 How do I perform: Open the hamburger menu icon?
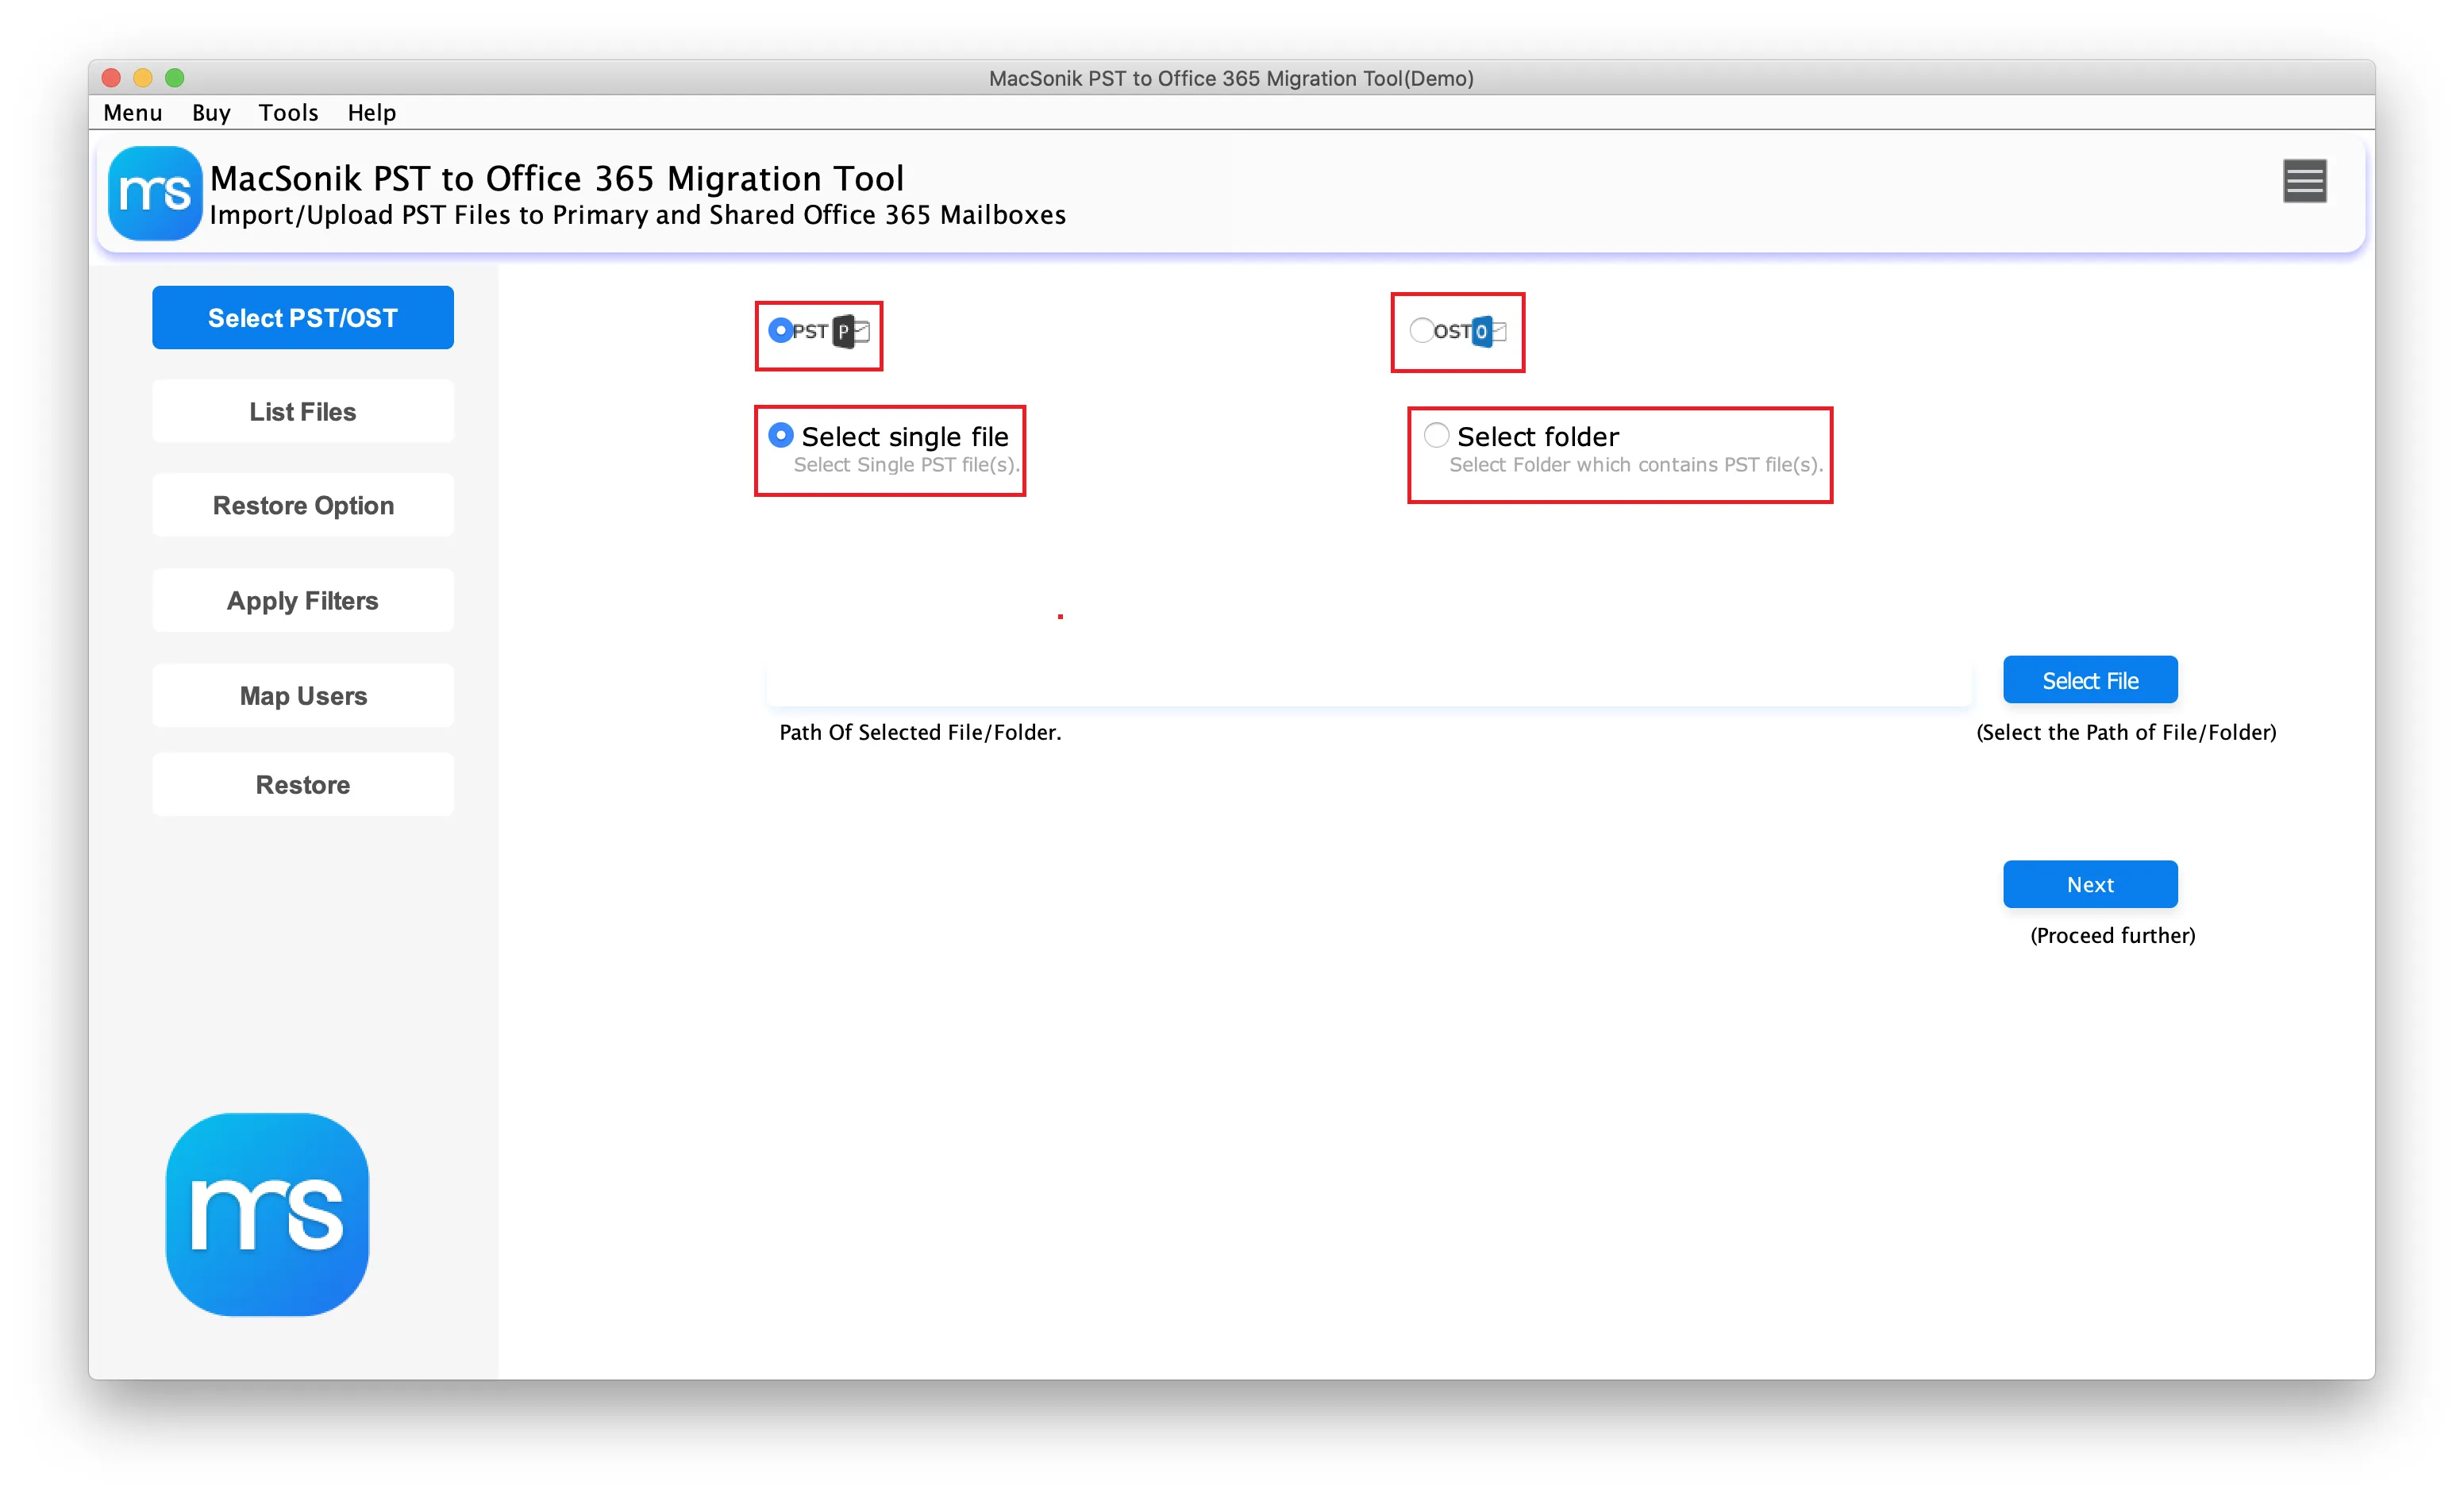click(2304, 181)
